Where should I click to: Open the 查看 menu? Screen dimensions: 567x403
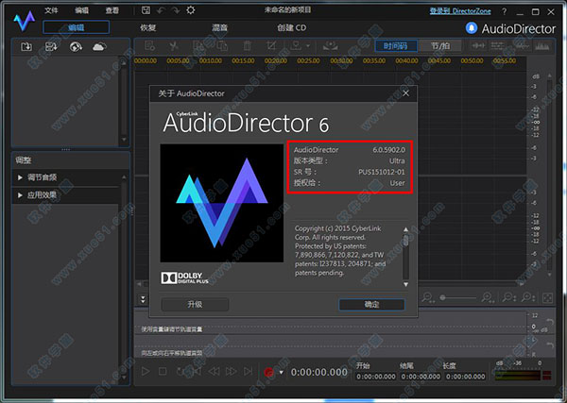click(x=112, y=10)
